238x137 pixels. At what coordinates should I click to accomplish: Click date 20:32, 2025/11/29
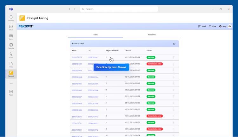point(132,97)
